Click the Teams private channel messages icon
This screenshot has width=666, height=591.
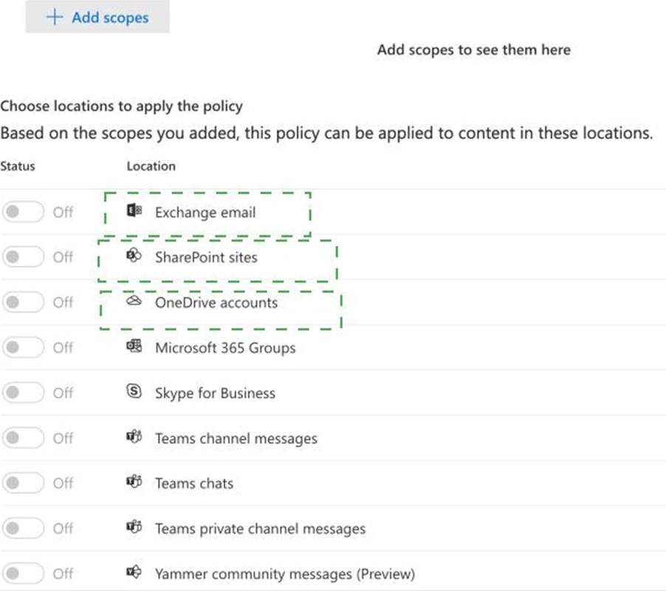(134, 527)
